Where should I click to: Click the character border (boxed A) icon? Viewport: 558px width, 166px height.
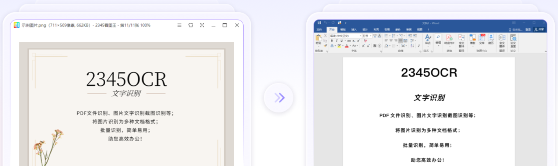(x=379, y=36)
